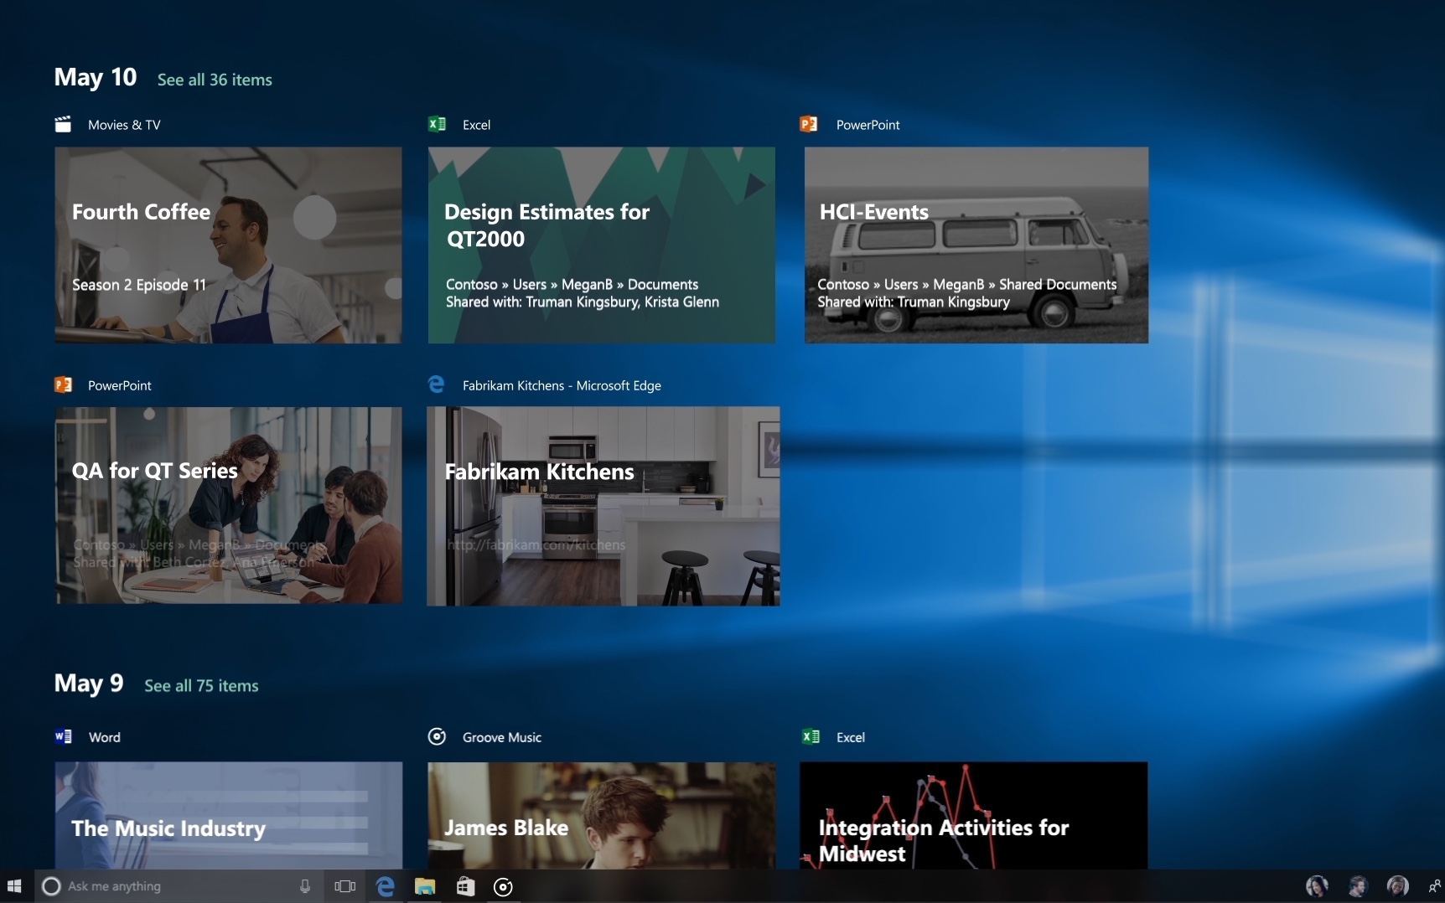
Task: Open Integration Activities for Midwest card
Action: coord(973,815)
